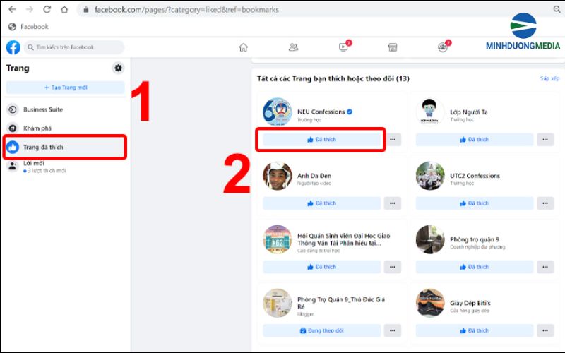The height and width of the screenshot is (353, 565).
Task: Toggle Đã thích for Phòng trọ quận 9
Action: (474, 267)
